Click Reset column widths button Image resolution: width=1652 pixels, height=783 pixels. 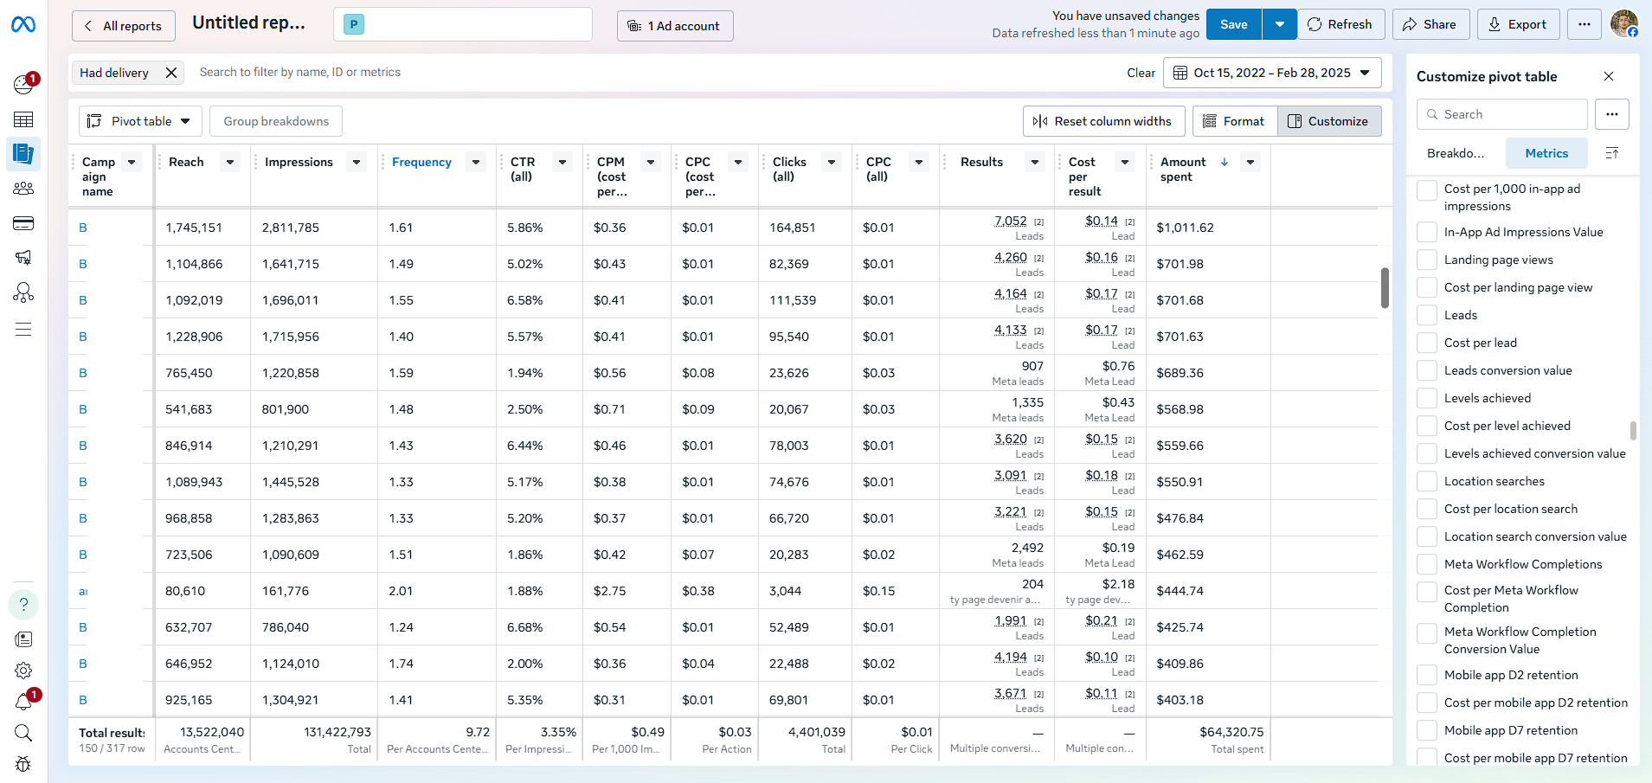click(x=1102, y=121)
